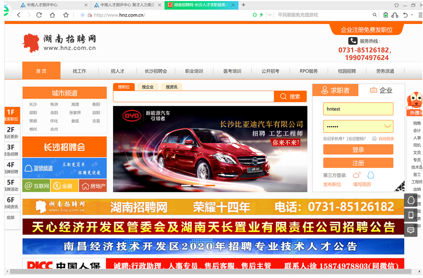Select 长沙 in city channels
The width and height of the screenshot is (423, 278).
(33, 104)
